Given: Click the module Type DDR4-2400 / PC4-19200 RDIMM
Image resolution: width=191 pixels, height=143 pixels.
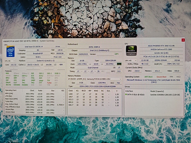Looking at the screenshot, I should click(97, 86).
